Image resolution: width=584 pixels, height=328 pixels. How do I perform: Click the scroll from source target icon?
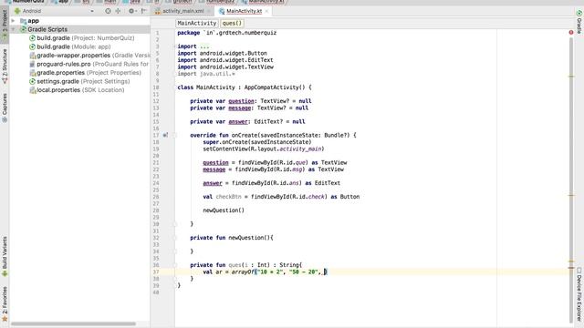(x=108, y=11)
